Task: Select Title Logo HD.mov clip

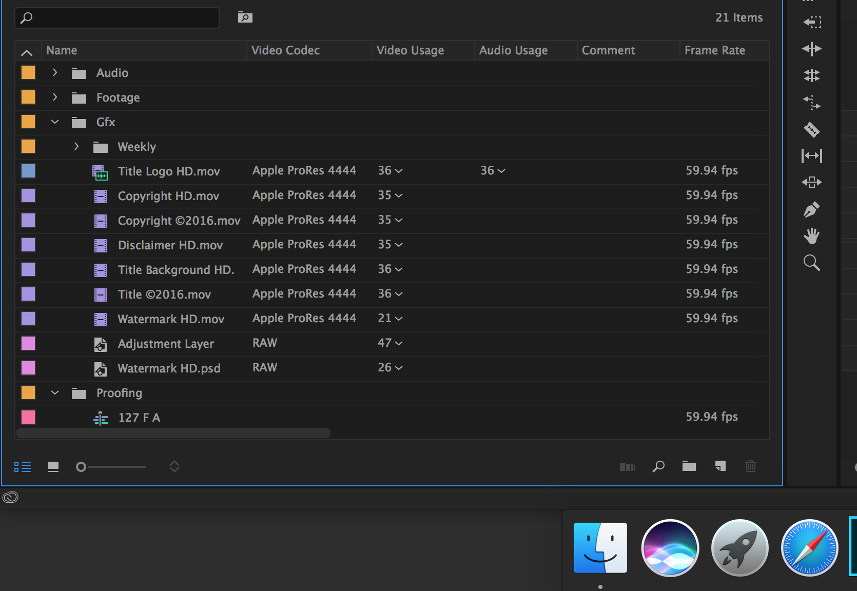Action: coord(169,171)
